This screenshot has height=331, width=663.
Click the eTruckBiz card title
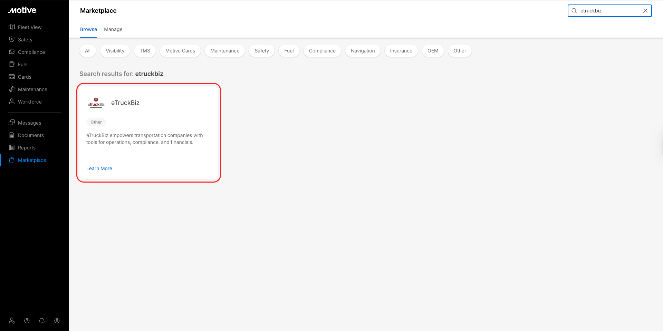pyautogui.click(x=125, y=103)
